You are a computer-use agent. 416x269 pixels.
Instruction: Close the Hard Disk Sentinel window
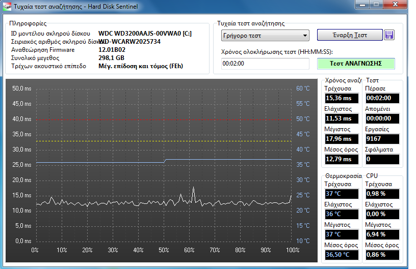pos(395,5)
